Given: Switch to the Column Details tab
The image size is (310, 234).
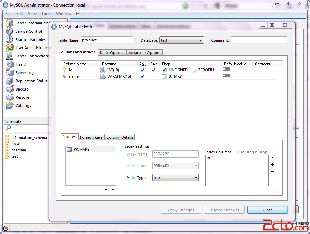Looking at the screenshot, I should coord(120,137).
